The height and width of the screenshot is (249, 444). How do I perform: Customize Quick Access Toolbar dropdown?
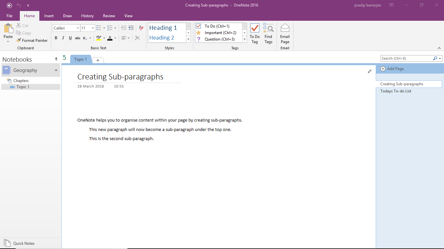pyautogui.click(x=28, y=6)
